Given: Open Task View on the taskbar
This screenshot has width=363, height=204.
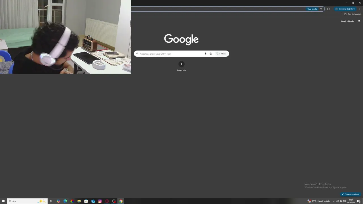Looking at the screenshot, I should click(x=51, y=201).
